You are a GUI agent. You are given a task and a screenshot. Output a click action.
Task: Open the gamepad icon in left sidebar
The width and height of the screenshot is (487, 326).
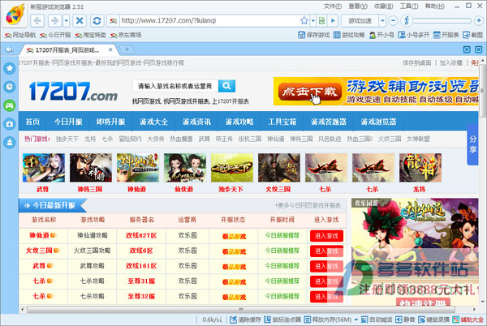10,105
